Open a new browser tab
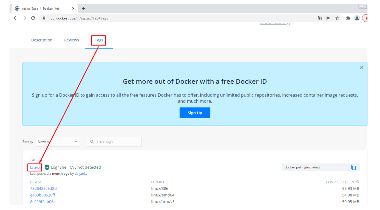 click(84, 9)
